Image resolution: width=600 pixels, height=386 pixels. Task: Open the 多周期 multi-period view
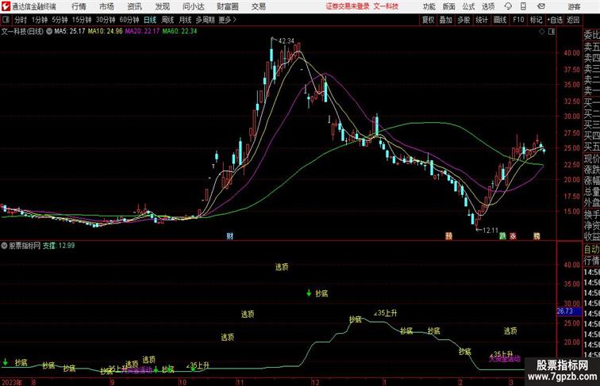tap(205, 20)
